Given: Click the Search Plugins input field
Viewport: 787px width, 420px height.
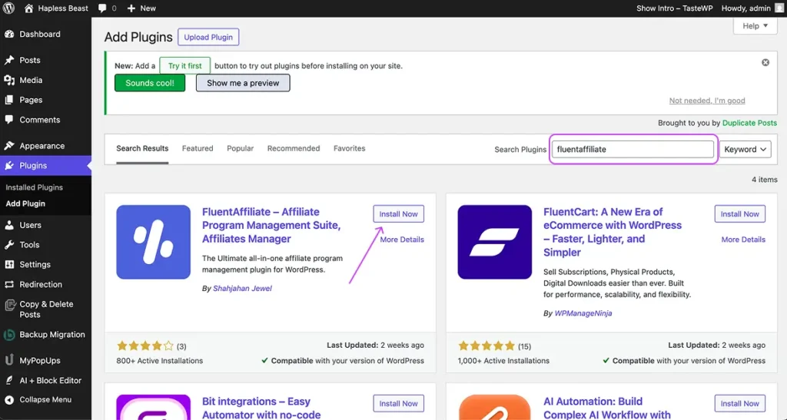Looking at the screenshot, I should [633, 150].
